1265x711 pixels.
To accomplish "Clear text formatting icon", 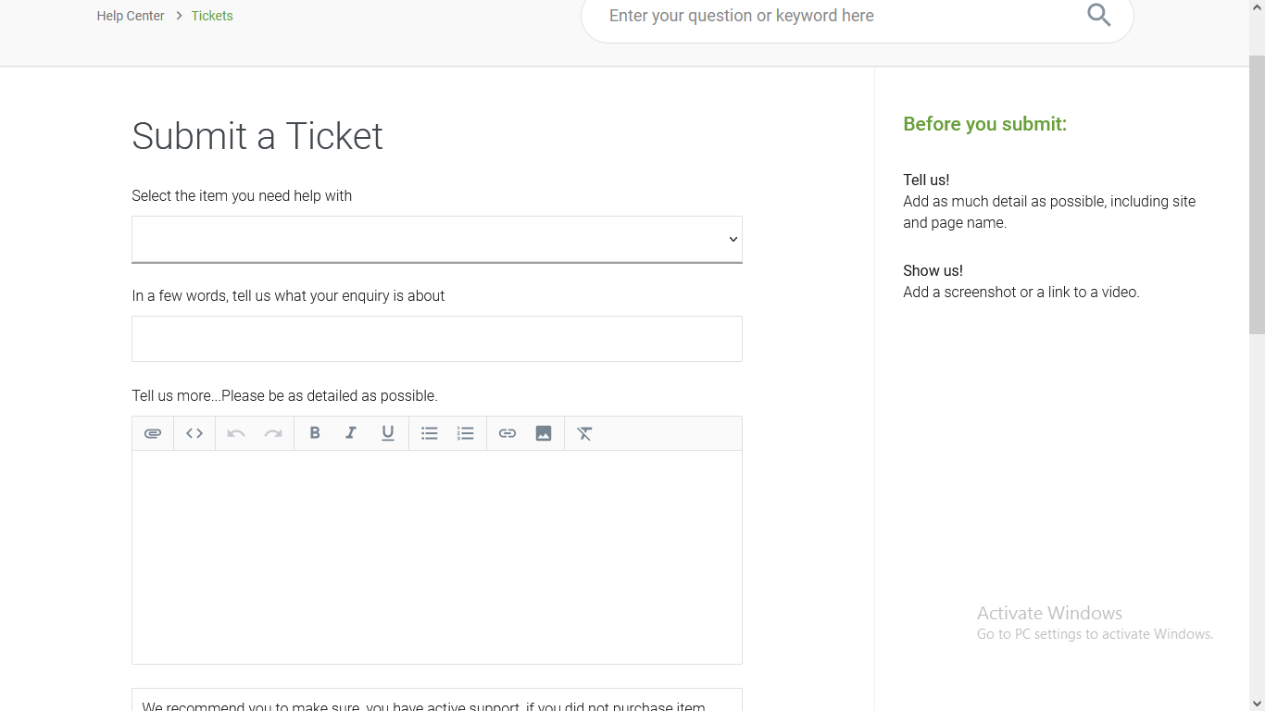I will click(x=585, y=433).
